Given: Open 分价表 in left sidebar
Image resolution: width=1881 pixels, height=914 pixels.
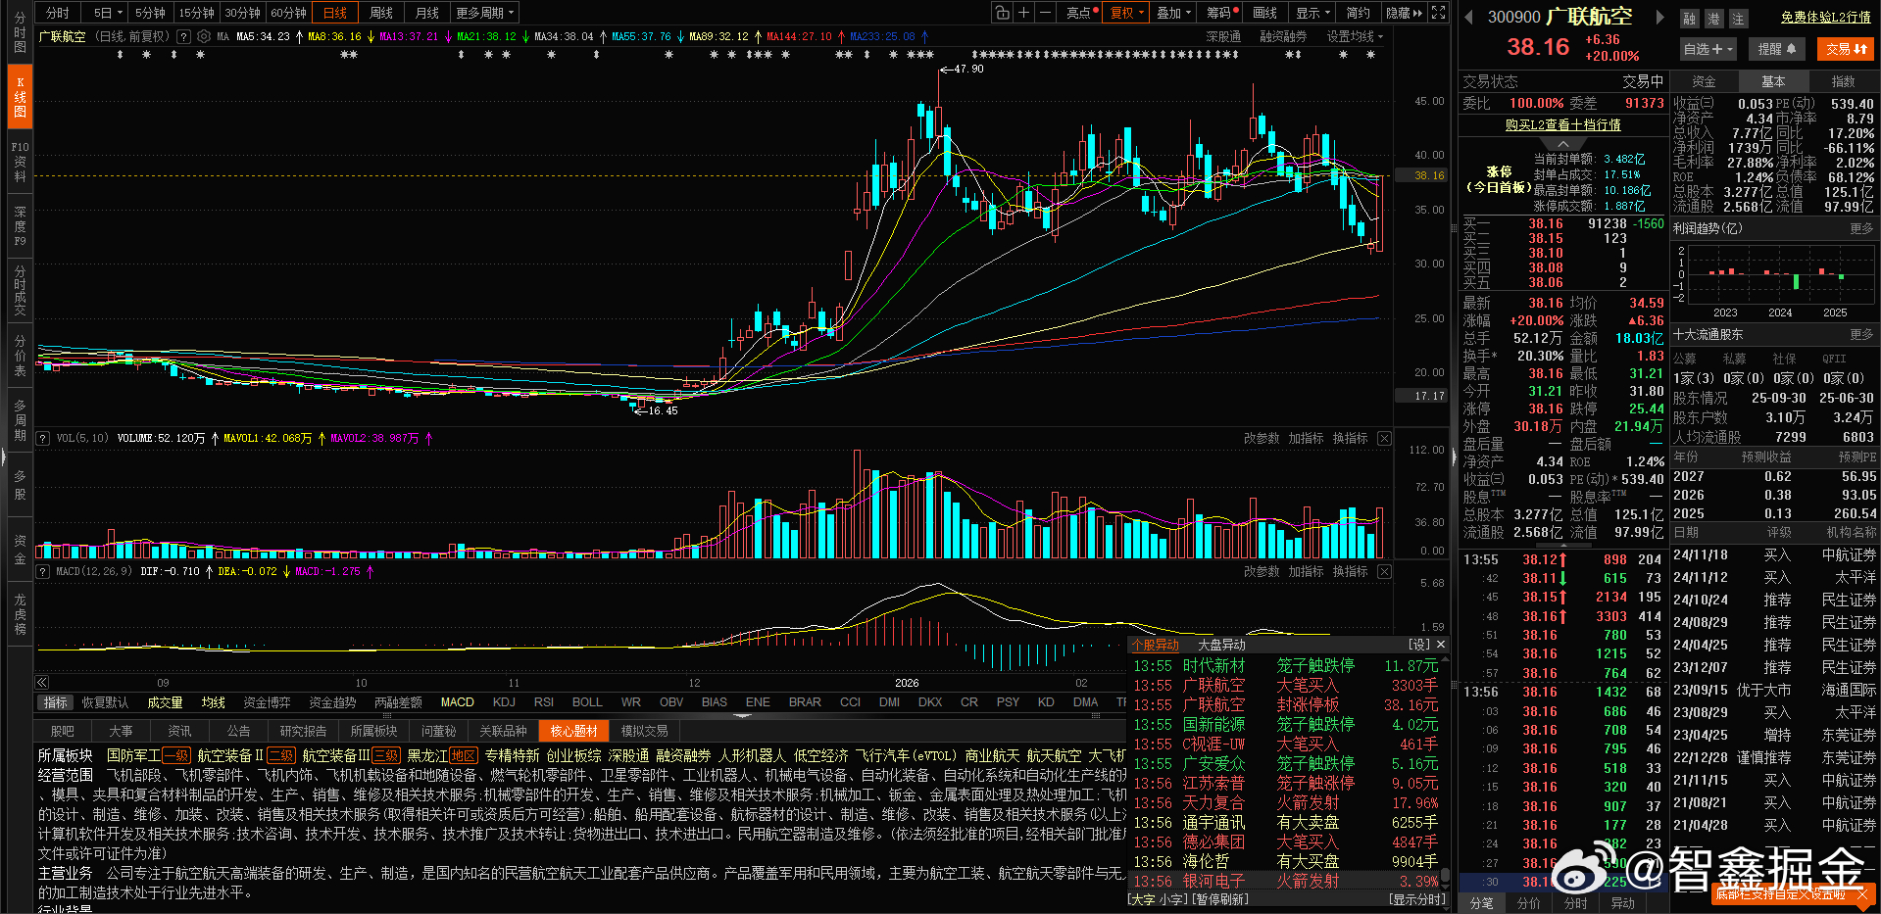Looking at the screenshot, I should pos(20,356).
